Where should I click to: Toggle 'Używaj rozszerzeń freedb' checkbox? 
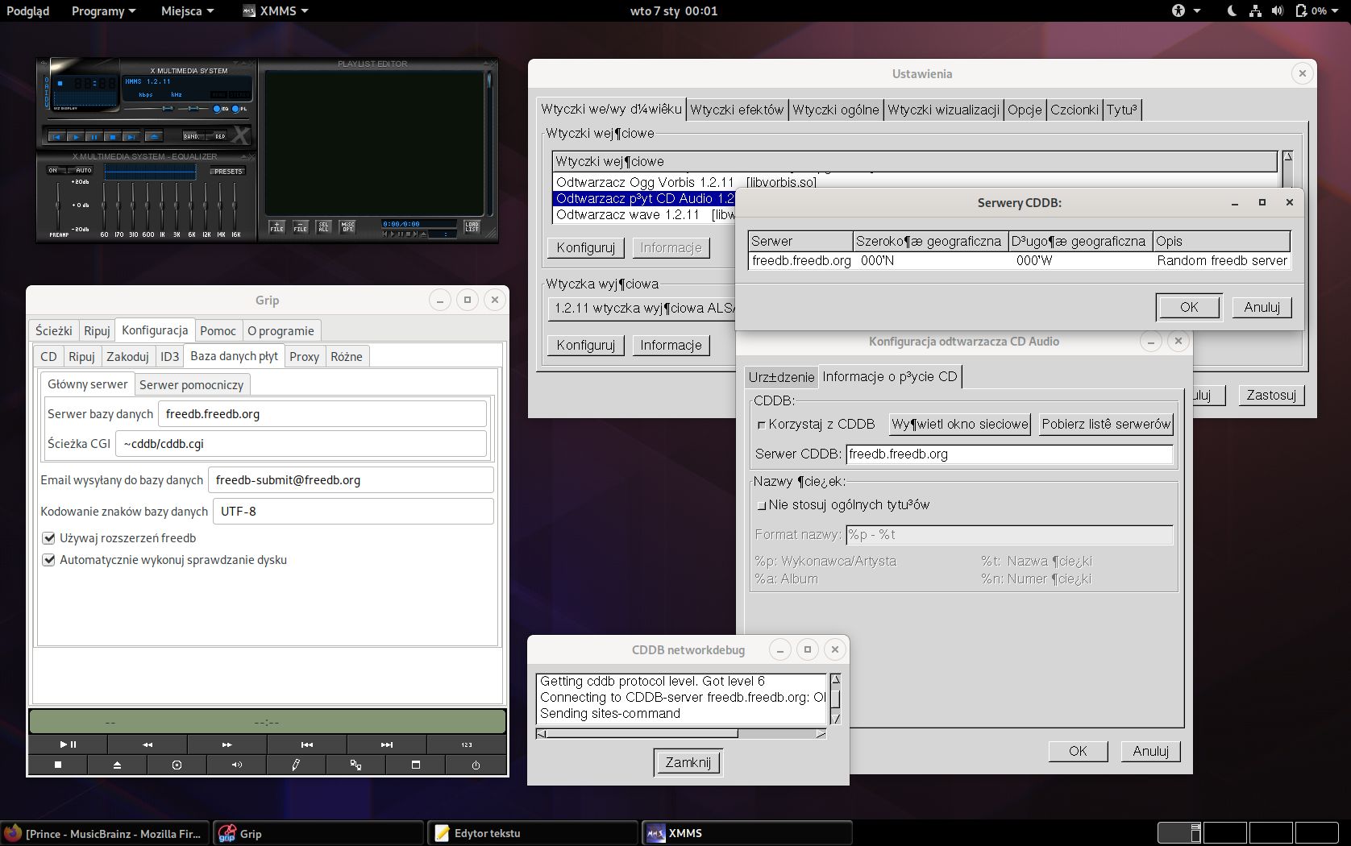click(49, 538)
